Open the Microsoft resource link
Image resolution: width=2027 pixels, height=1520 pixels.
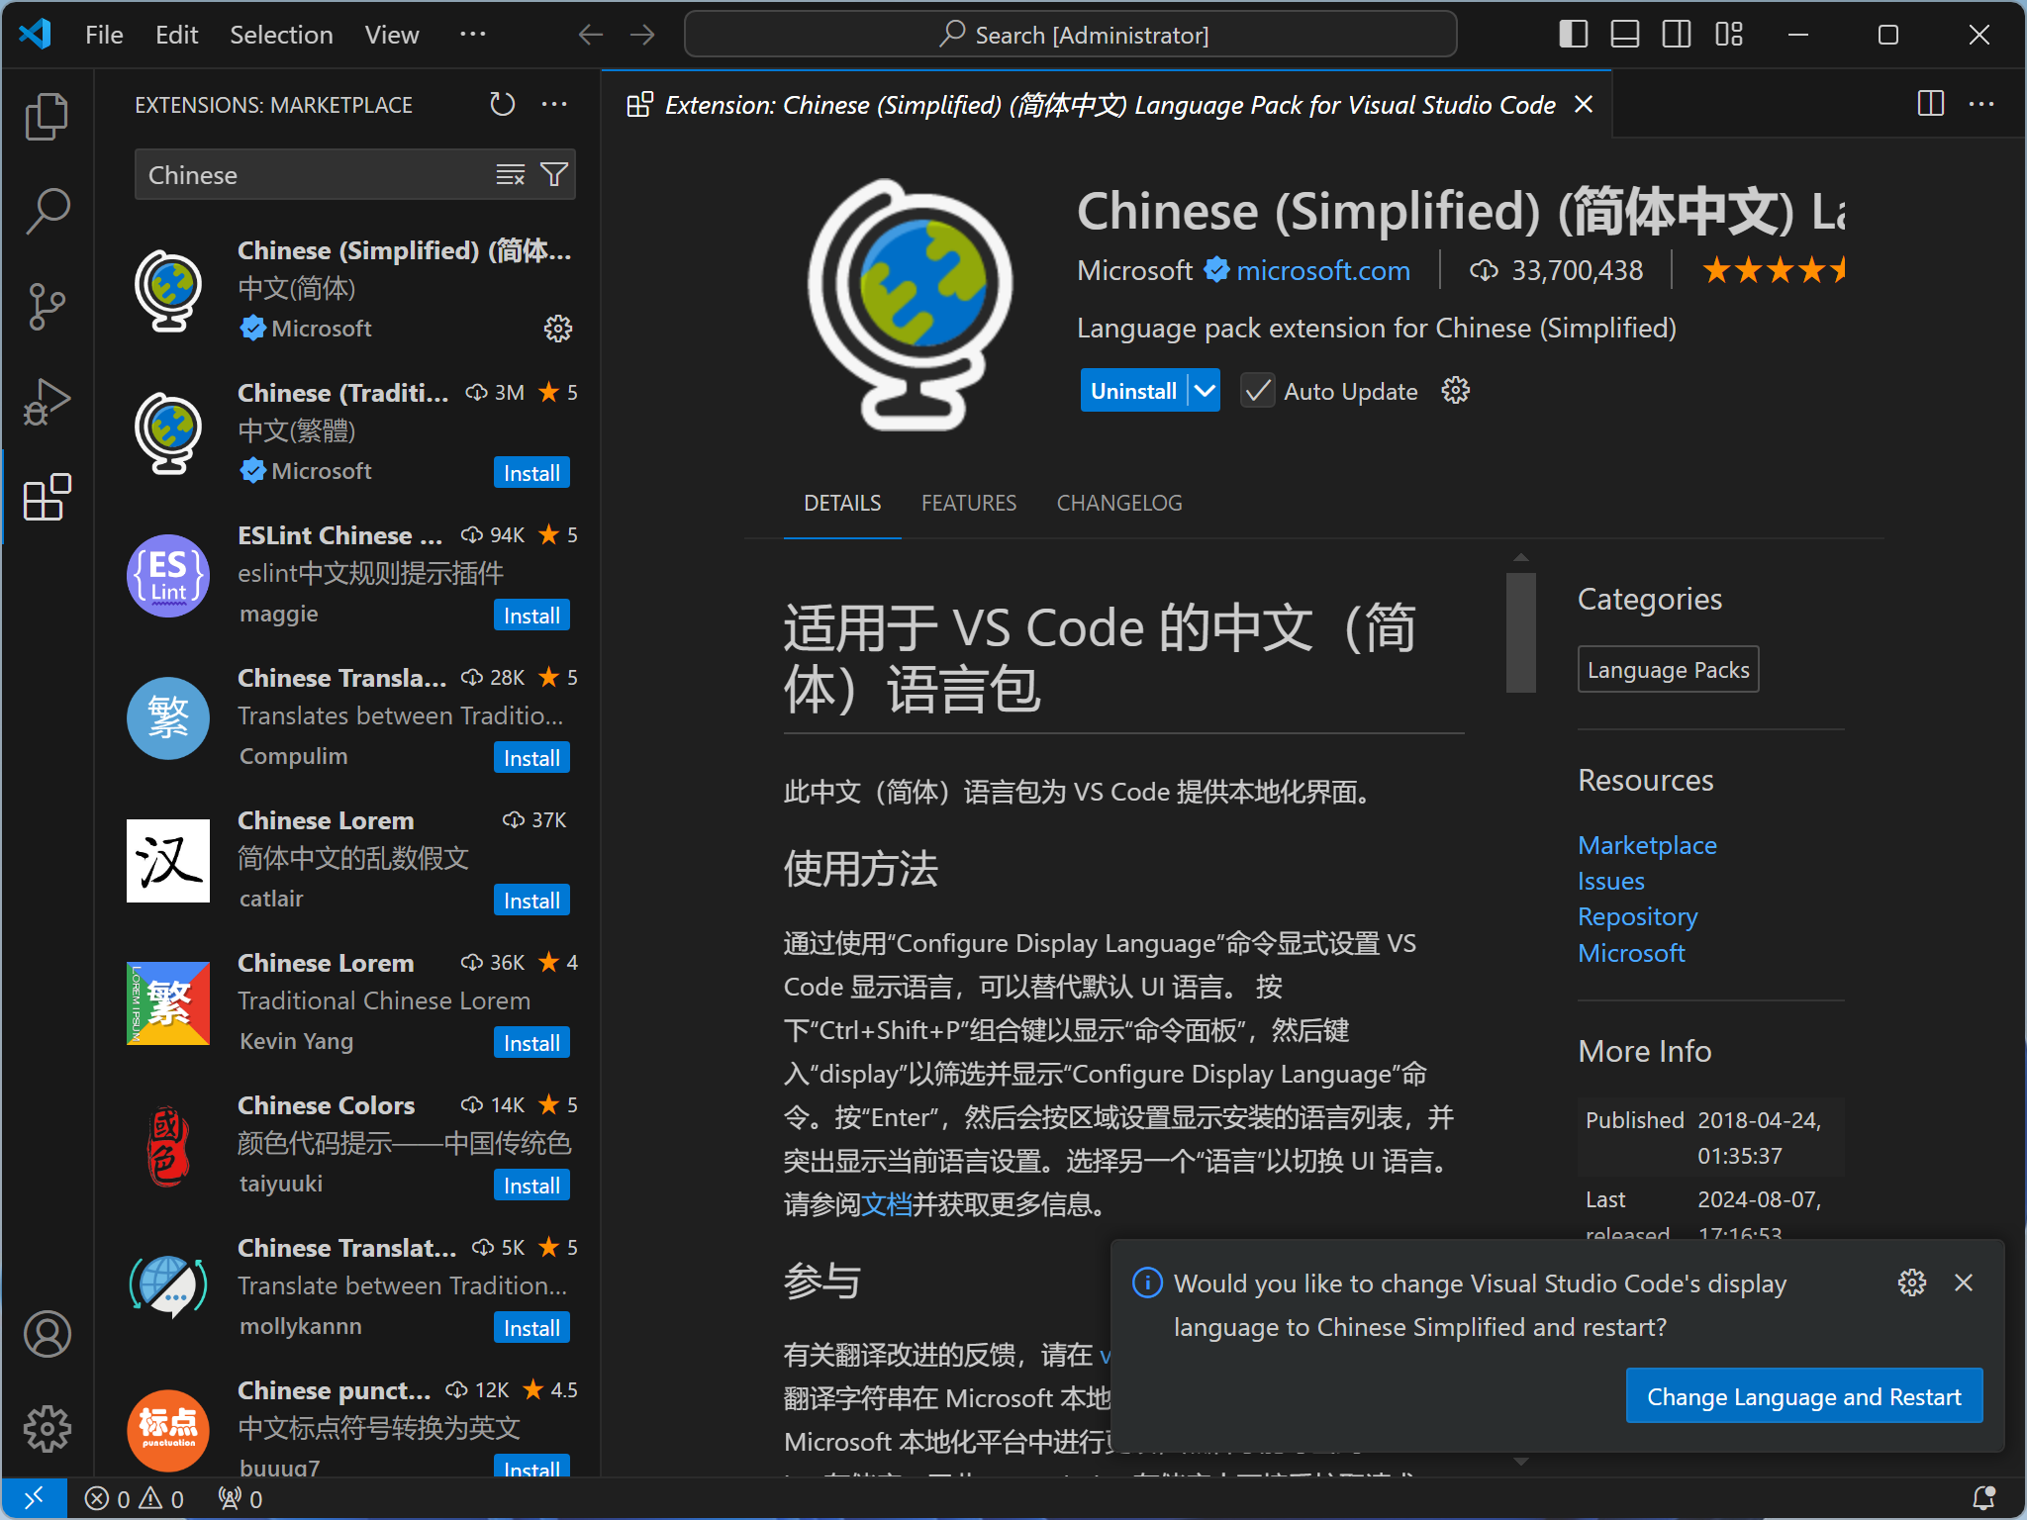[1631, 953]
